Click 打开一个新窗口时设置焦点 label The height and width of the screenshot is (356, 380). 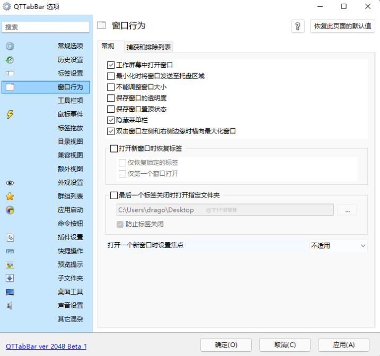(145, 245)
